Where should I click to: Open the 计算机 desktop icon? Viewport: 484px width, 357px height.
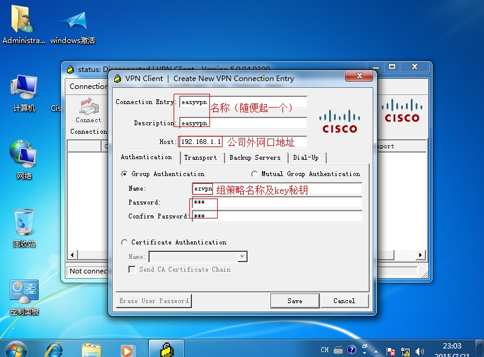(x=24, y=93)
